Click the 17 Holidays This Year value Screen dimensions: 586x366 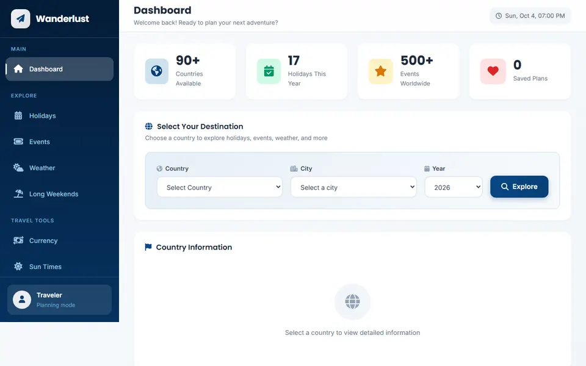294,60
